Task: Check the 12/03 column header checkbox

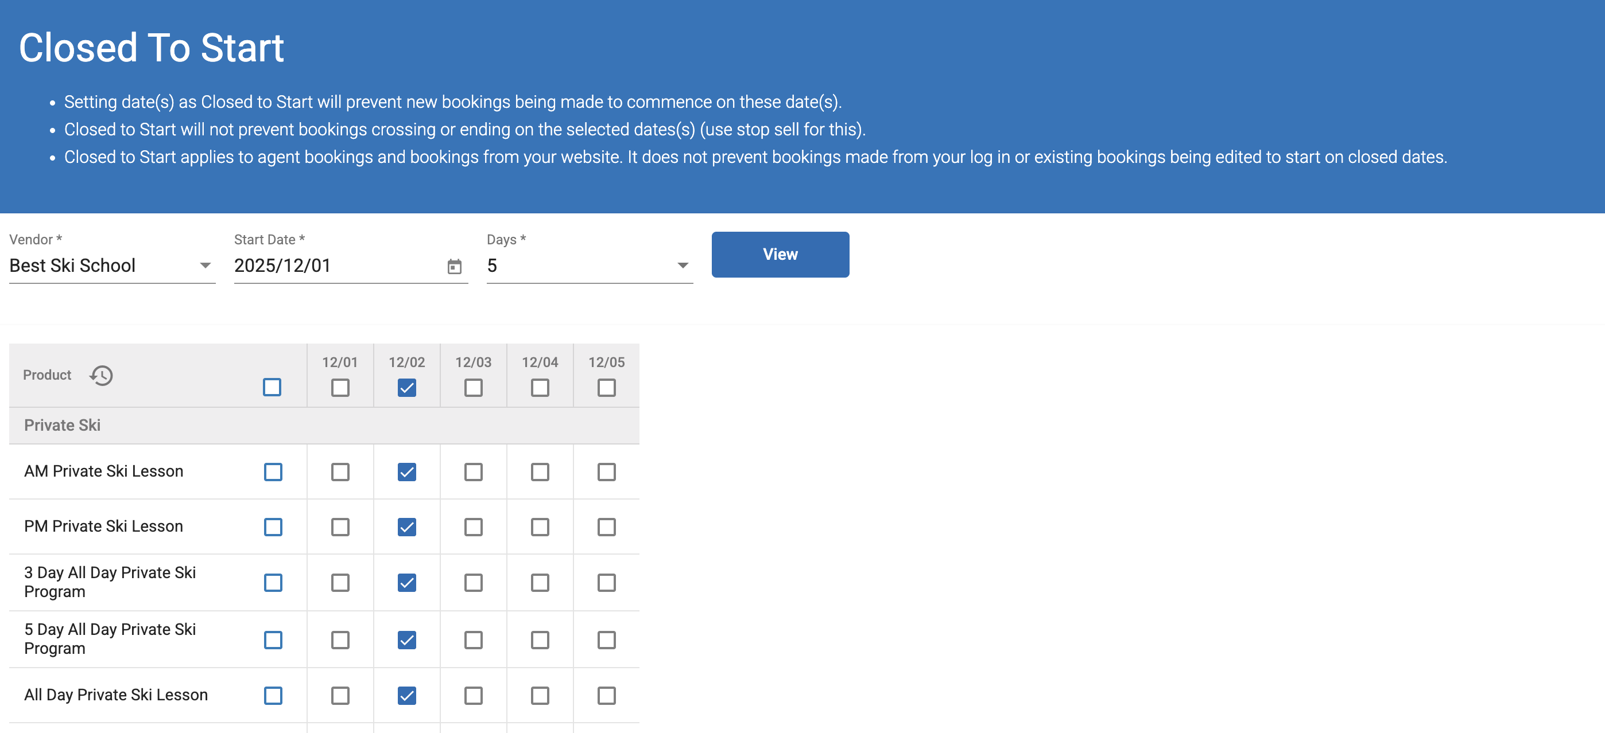Action: 473,388
